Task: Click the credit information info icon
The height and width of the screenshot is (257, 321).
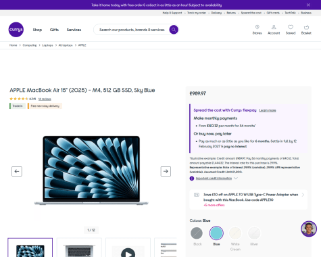Action: [x=192, y=179]
